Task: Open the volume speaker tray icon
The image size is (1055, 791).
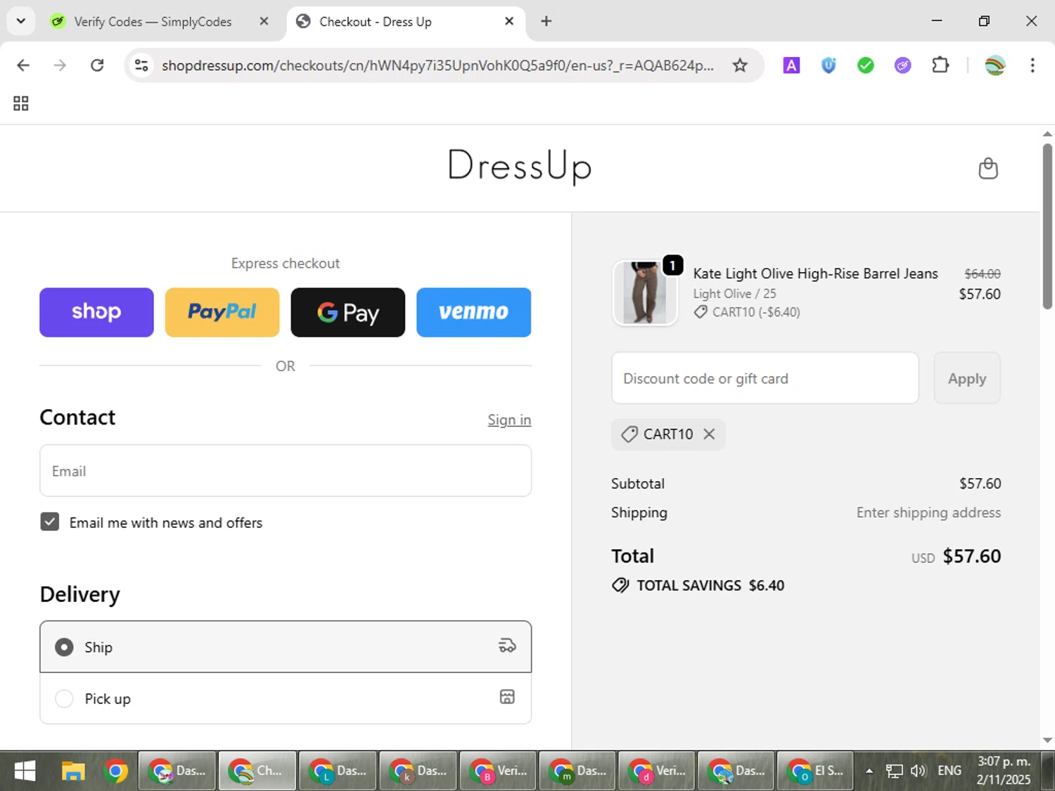Action: pos(918,771)
